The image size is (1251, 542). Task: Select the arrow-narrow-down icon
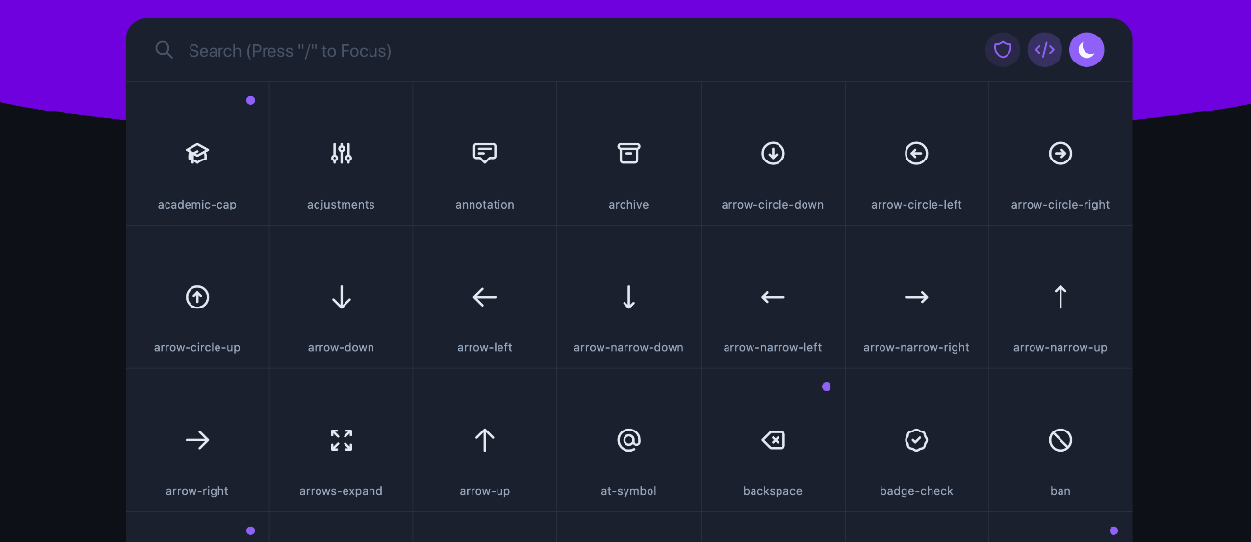point(628,298)
